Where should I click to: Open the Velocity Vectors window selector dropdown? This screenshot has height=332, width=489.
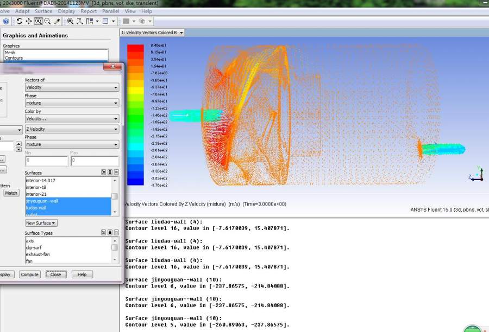click(181, 33)
